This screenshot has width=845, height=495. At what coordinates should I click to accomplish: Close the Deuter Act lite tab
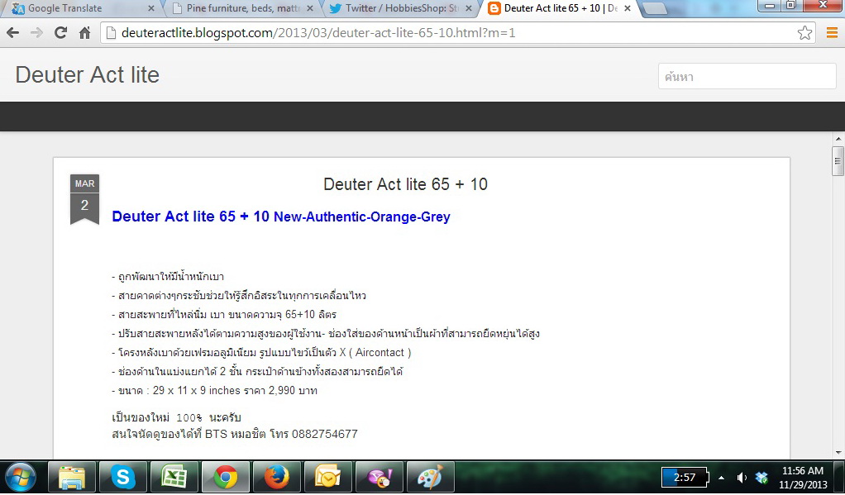click(628, 8)
